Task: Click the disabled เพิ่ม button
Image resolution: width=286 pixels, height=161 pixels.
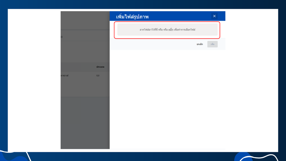Action: tap(212, 44)
